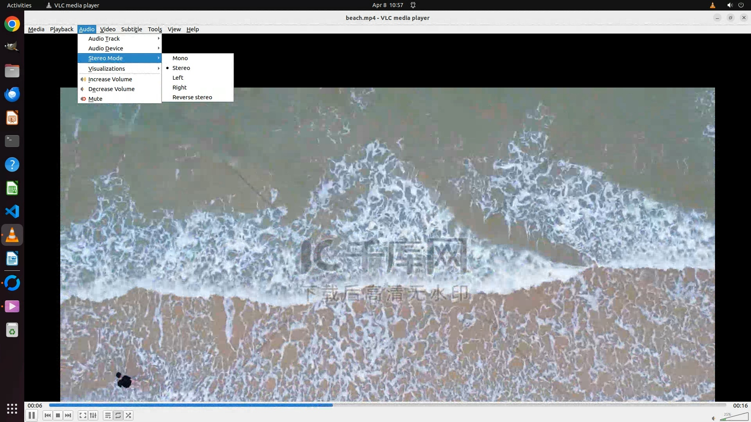Click Increase Volume entry
Viewport: 751px width, 422px height.
click(x=110, y=79)
